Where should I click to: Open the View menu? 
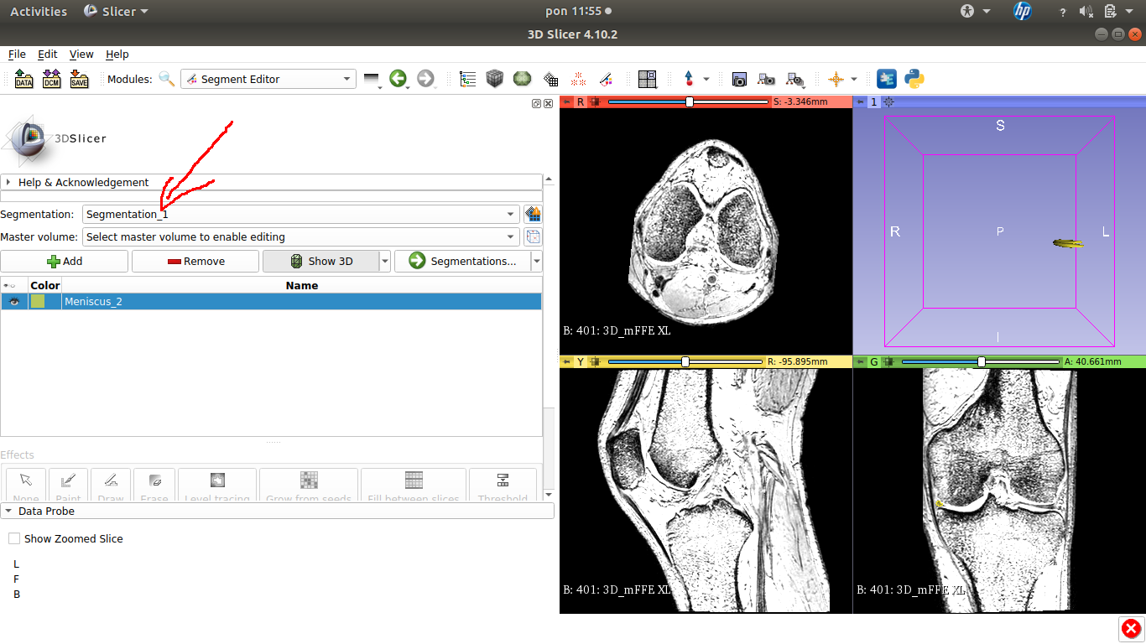(81, 54)
